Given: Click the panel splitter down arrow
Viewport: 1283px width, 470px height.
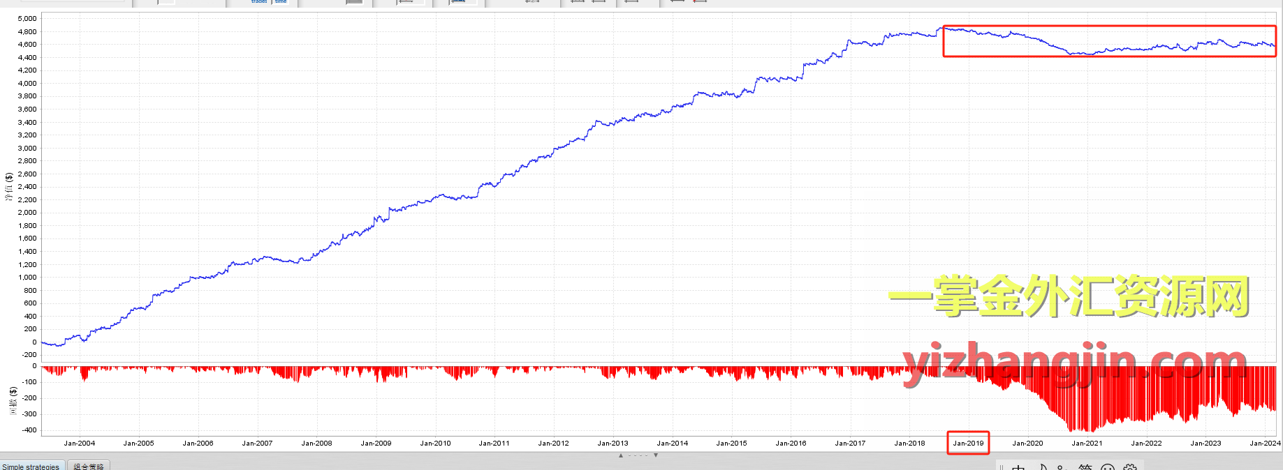Looking at the screenshot, I should pos(656,455).
